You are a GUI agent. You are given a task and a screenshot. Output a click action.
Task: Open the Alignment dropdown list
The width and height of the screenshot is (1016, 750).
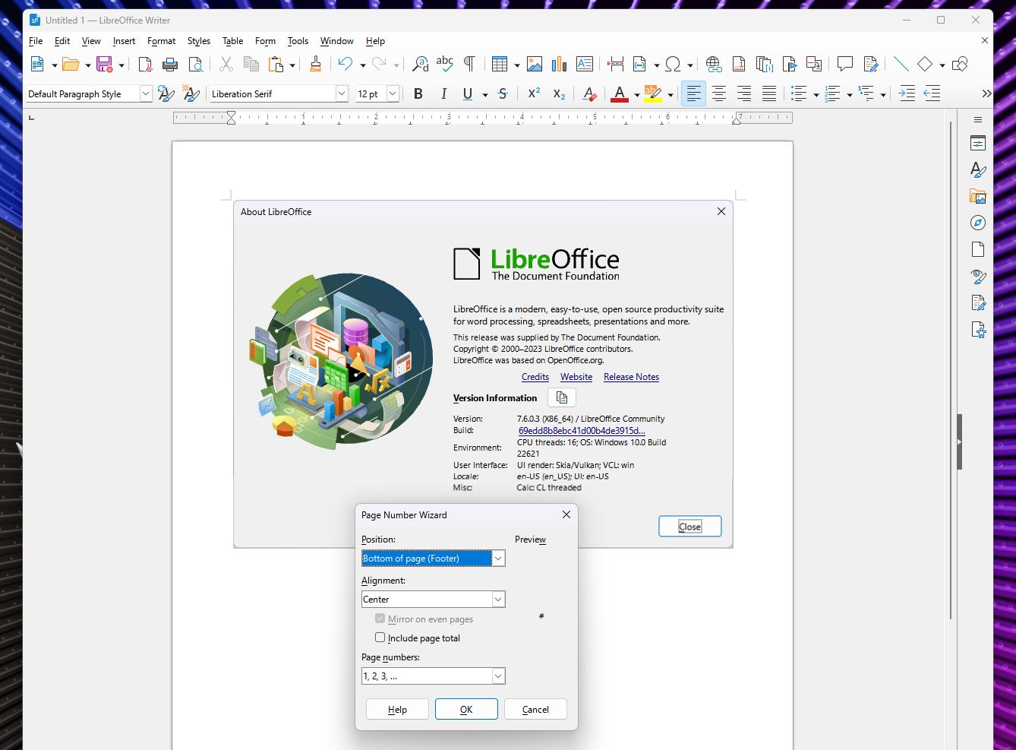[498, 600]
